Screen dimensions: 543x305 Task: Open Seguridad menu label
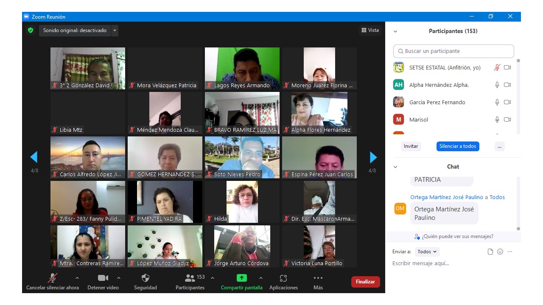[x=146, y=288]
